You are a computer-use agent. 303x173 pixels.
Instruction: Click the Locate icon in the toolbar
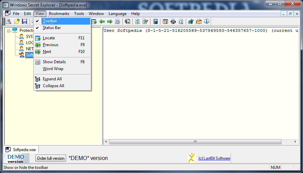(94, 22)
